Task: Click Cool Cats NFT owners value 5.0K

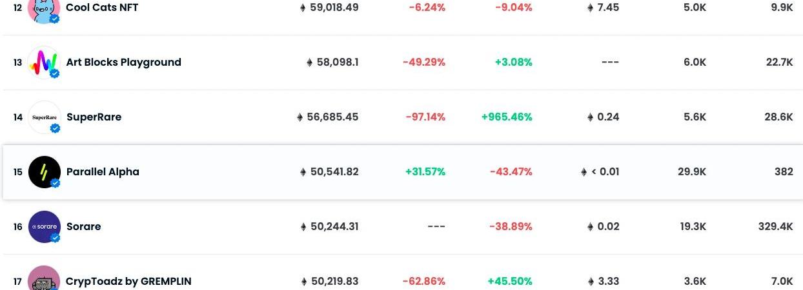Action: click(695, 8)
